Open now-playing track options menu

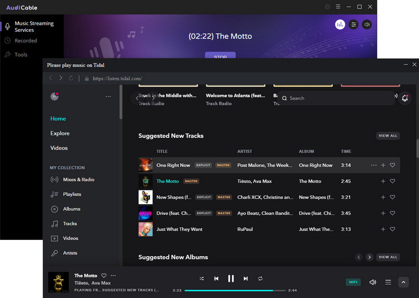(113, 275)
